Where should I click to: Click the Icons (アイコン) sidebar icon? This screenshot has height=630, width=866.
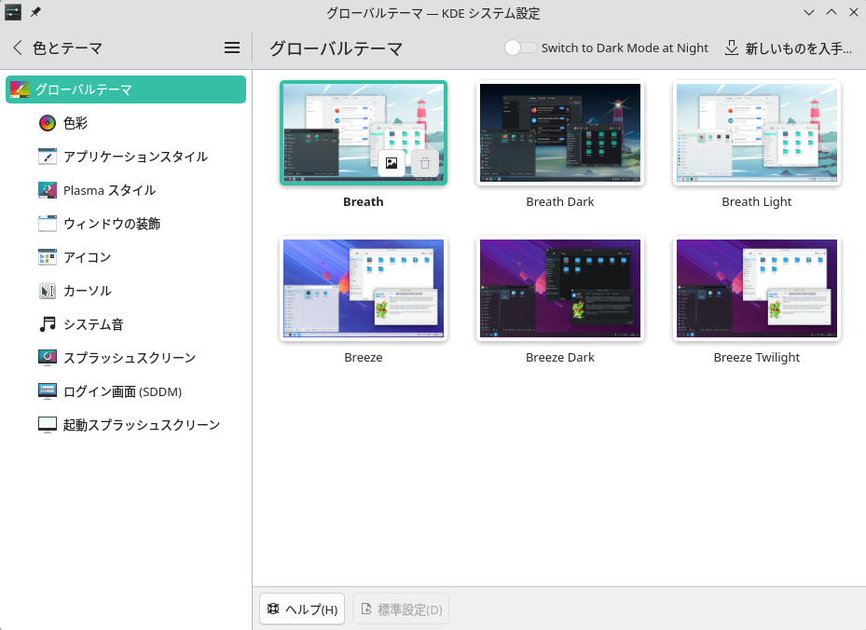pos(48,257)
